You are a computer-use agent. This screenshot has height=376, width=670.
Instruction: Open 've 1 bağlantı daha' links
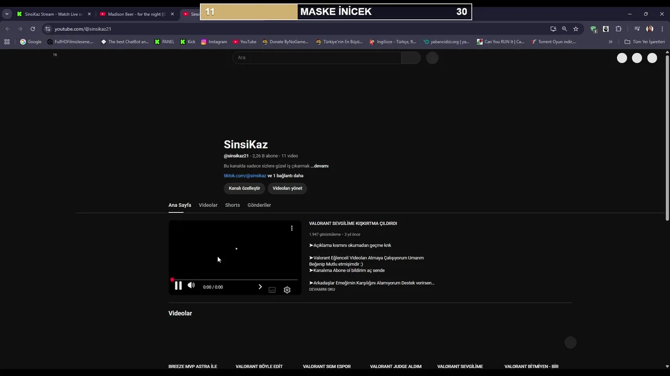285,176
